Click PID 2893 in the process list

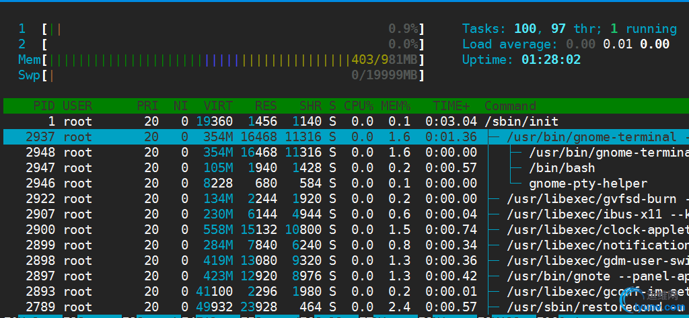(40, 292)
